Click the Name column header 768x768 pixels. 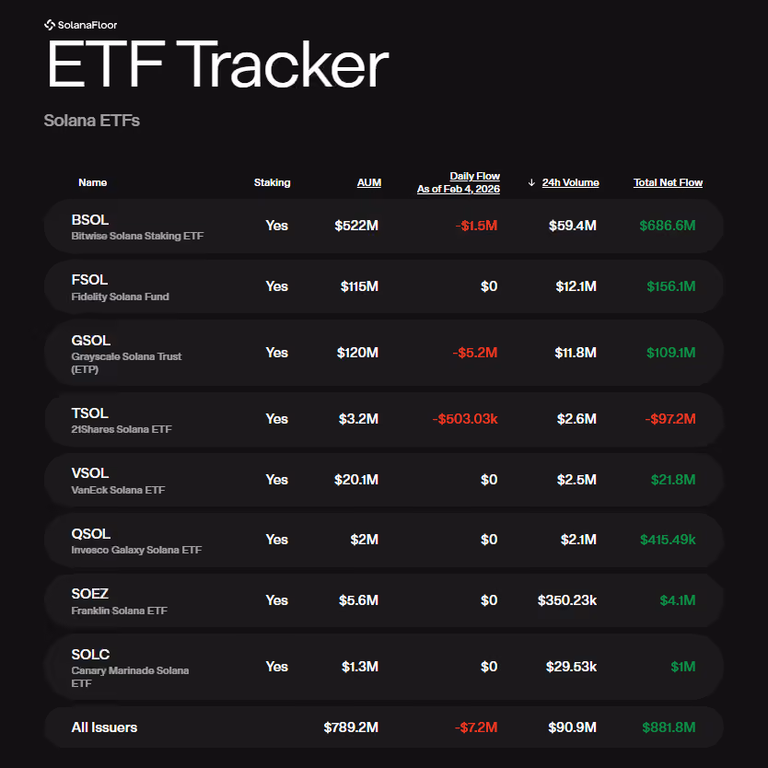coord(93,182)
